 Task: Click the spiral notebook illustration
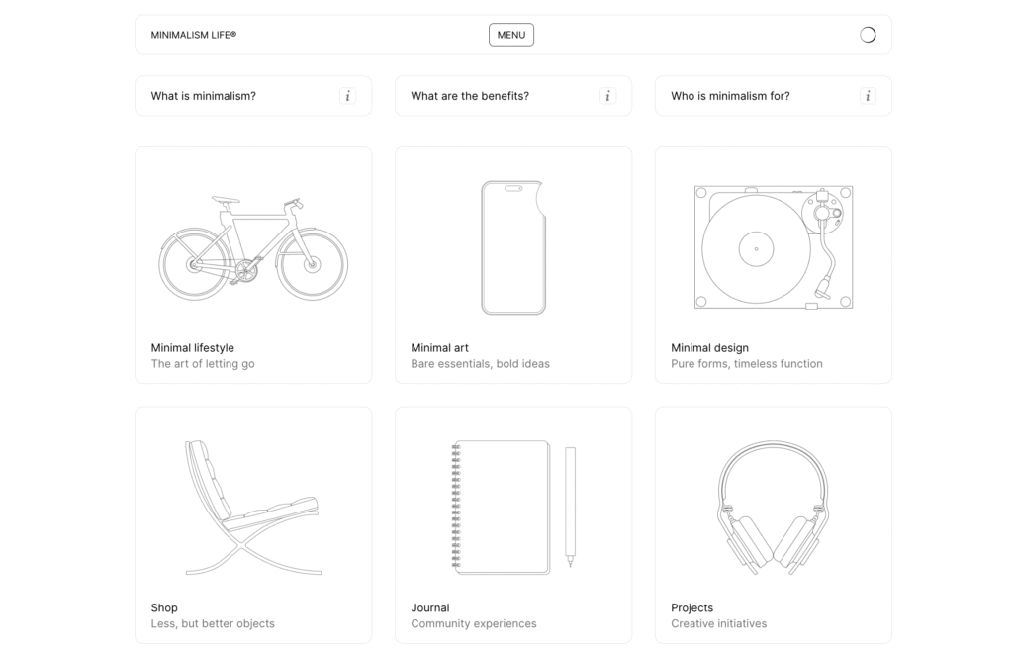[500, 507]
